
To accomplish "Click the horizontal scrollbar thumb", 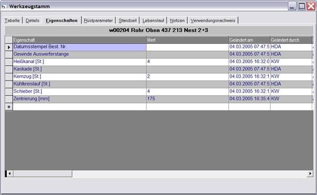I will (x=43, y=173).
